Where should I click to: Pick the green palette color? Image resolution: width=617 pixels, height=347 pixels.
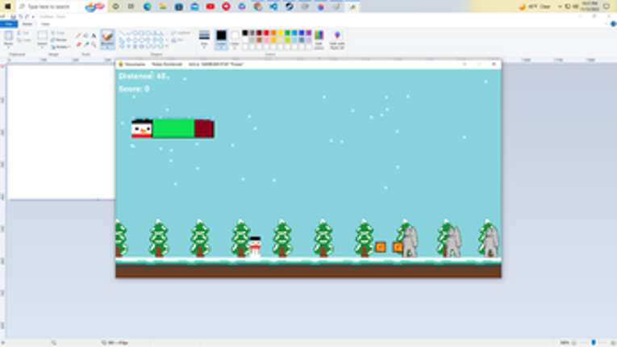[x=287, y=33]
